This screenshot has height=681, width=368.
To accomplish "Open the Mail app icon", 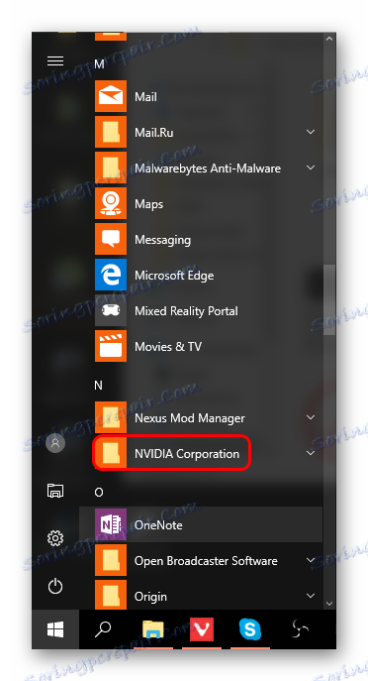I will [x=111, y=96].
